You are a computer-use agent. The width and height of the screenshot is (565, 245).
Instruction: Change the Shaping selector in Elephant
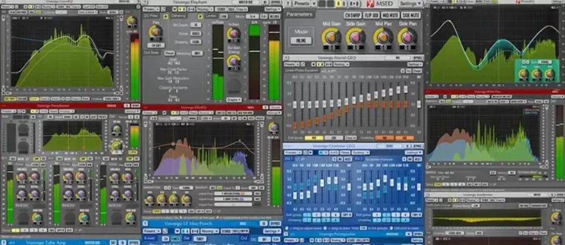coord(195,42)
